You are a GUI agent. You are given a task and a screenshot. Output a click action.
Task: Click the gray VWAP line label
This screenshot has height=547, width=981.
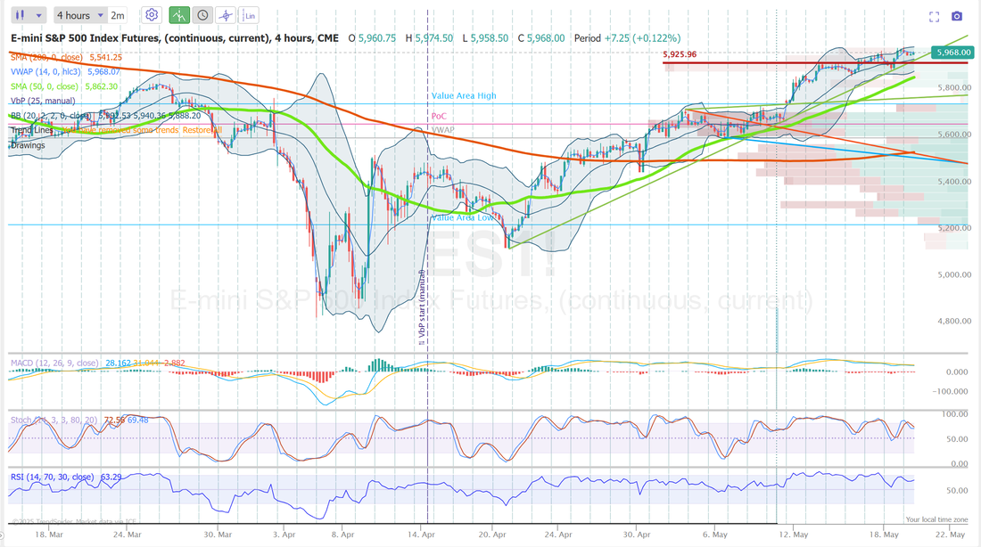point(443,130)
